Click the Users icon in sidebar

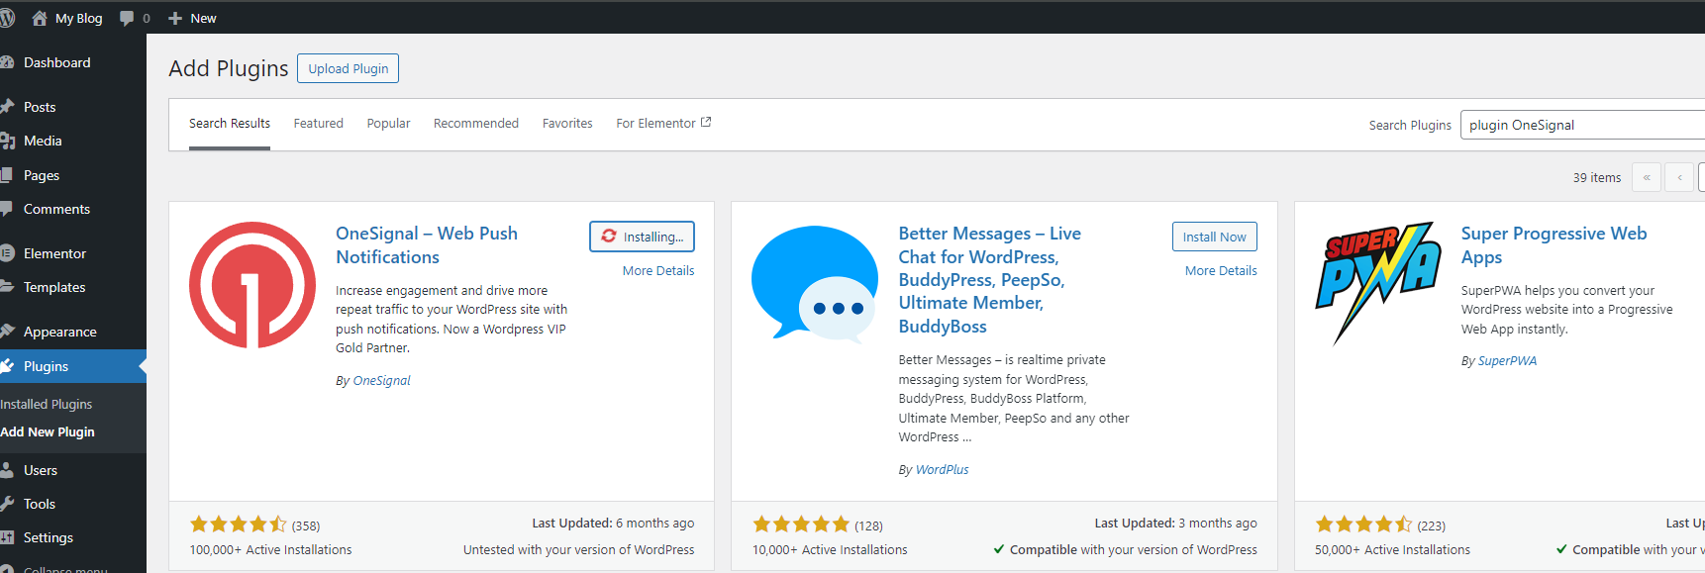7,470
